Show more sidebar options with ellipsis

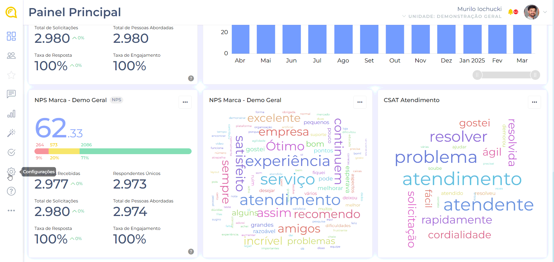[11, 211]
